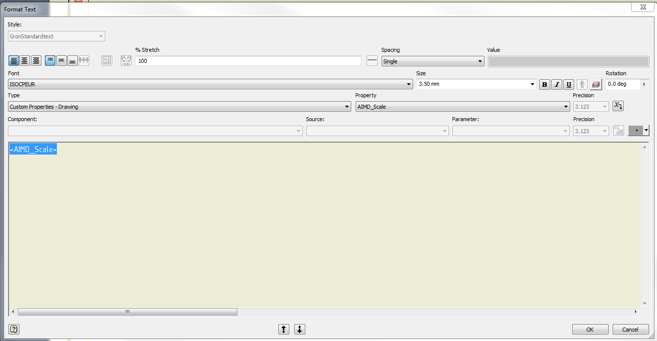Click the add text parameter icon by Property
657x341 pixels.
click(618, 106)
